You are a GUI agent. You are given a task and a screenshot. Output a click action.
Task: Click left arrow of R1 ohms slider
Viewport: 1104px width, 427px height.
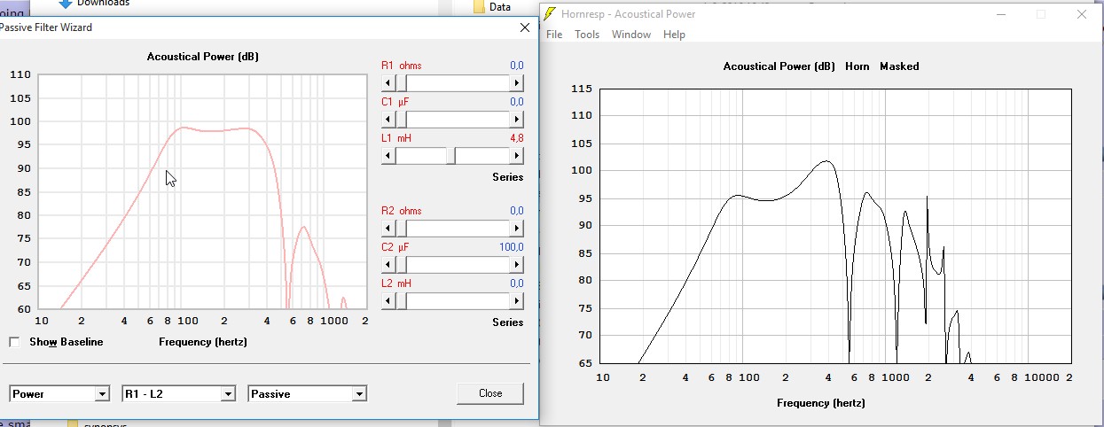coord(388,82)
